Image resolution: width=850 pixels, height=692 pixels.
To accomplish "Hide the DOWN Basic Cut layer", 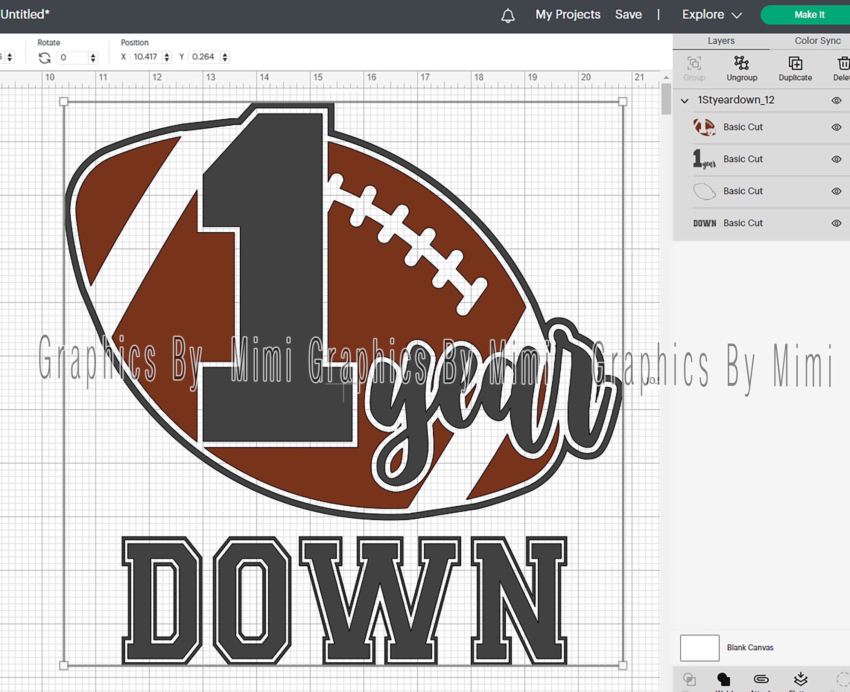I will (836, 223).
